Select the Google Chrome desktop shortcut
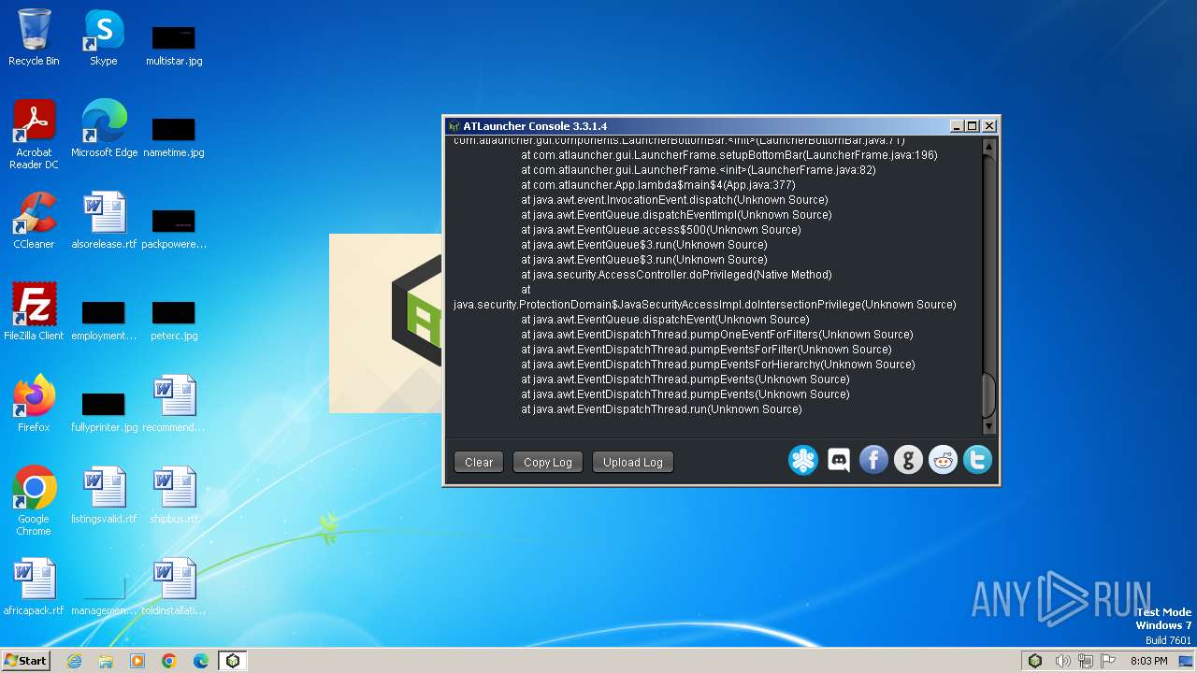 (x=34, y=501)
